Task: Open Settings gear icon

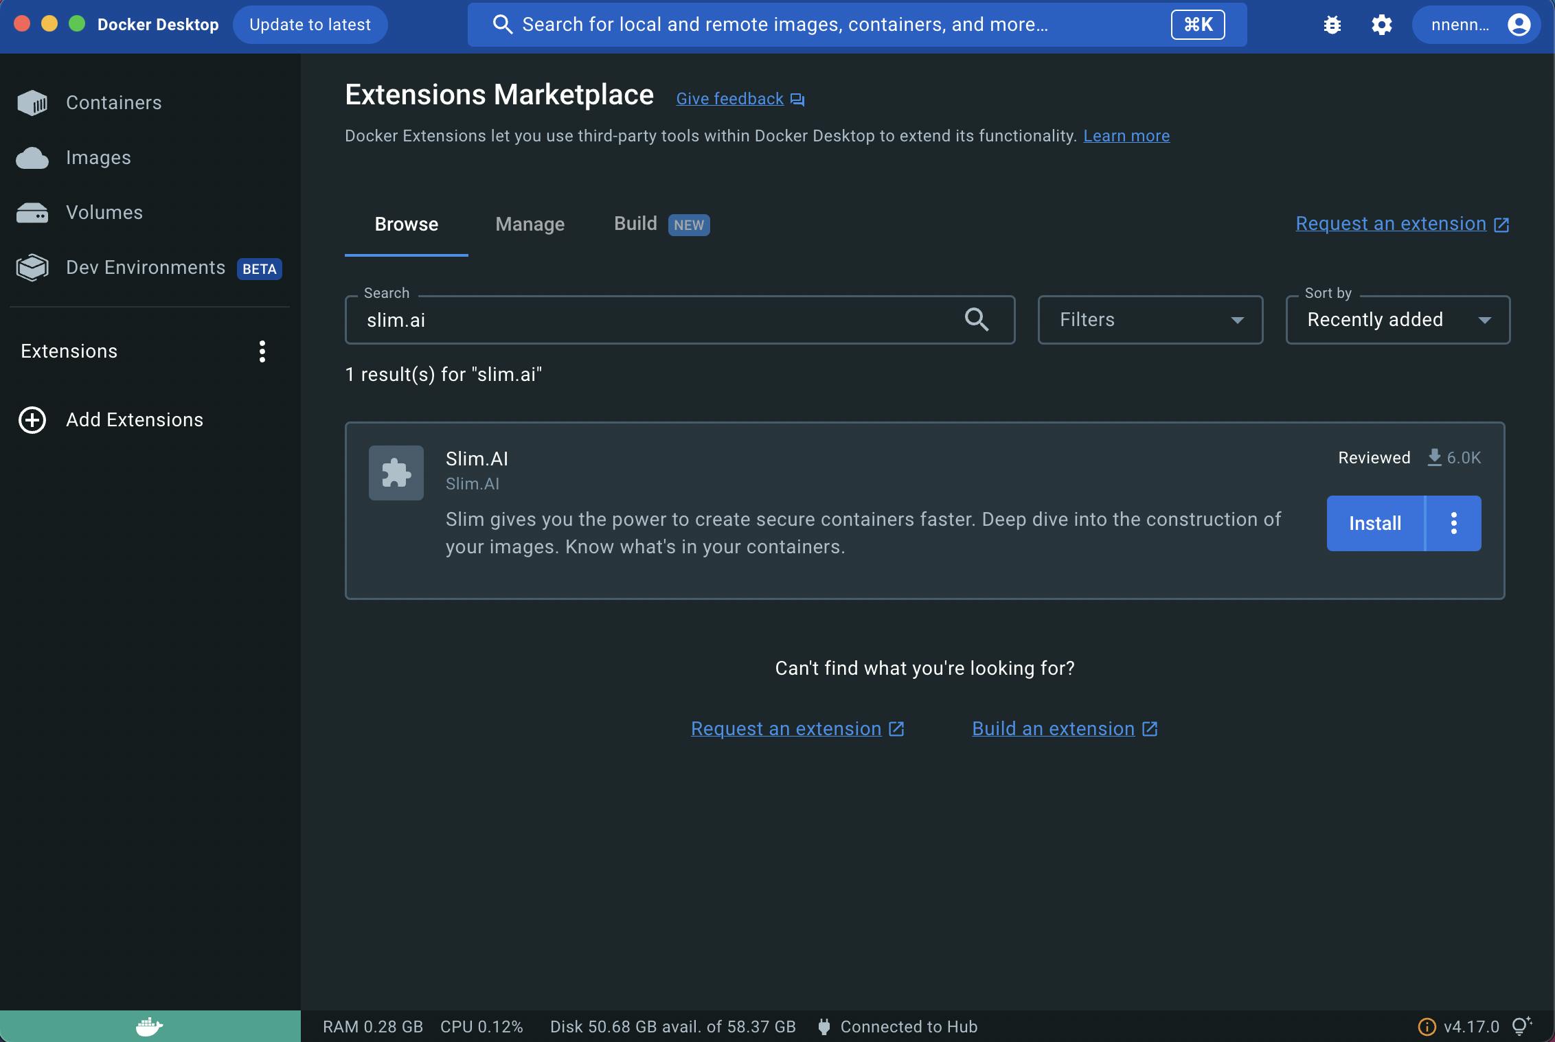Action: 1382,25
